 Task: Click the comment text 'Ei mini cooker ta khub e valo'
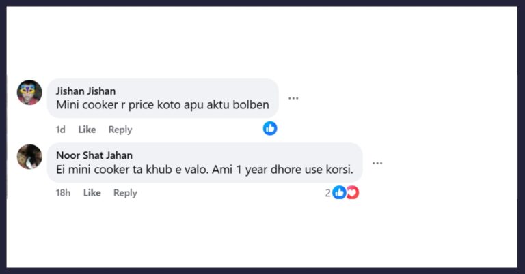[x=132, y=170]
